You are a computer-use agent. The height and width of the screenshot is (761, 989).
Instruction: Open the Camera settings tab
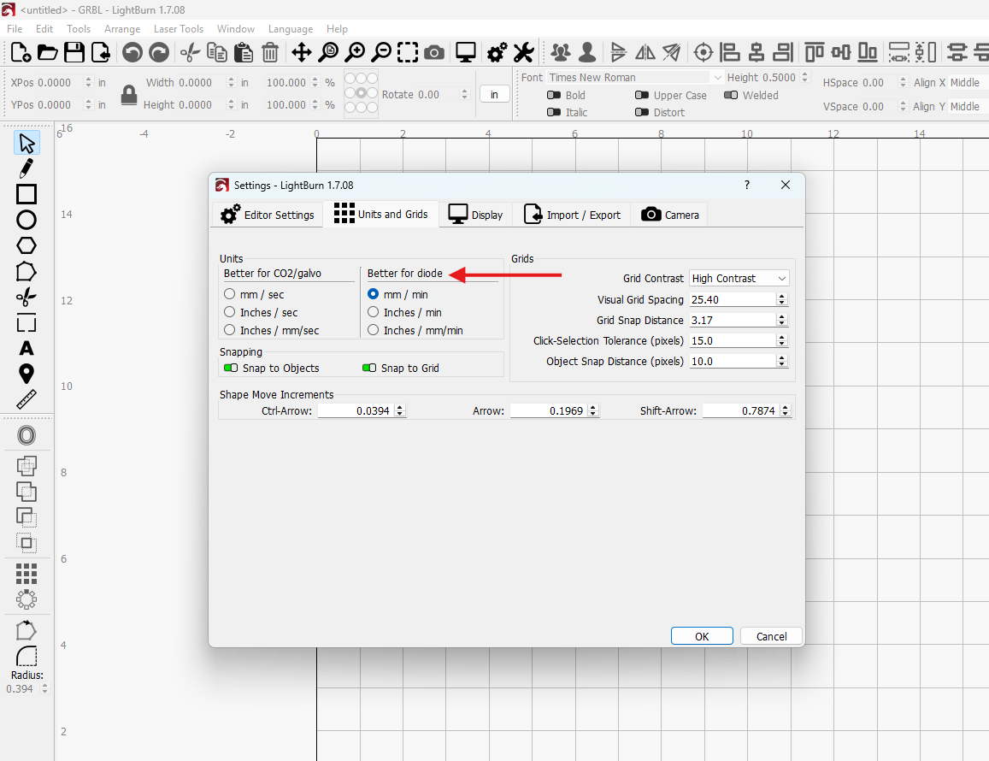tap(670, 215)
